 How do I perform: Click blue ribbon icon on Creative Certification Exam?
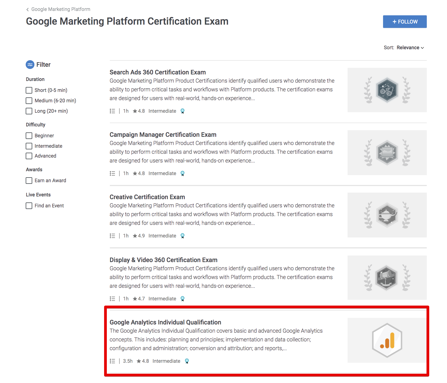pos(182,236)
